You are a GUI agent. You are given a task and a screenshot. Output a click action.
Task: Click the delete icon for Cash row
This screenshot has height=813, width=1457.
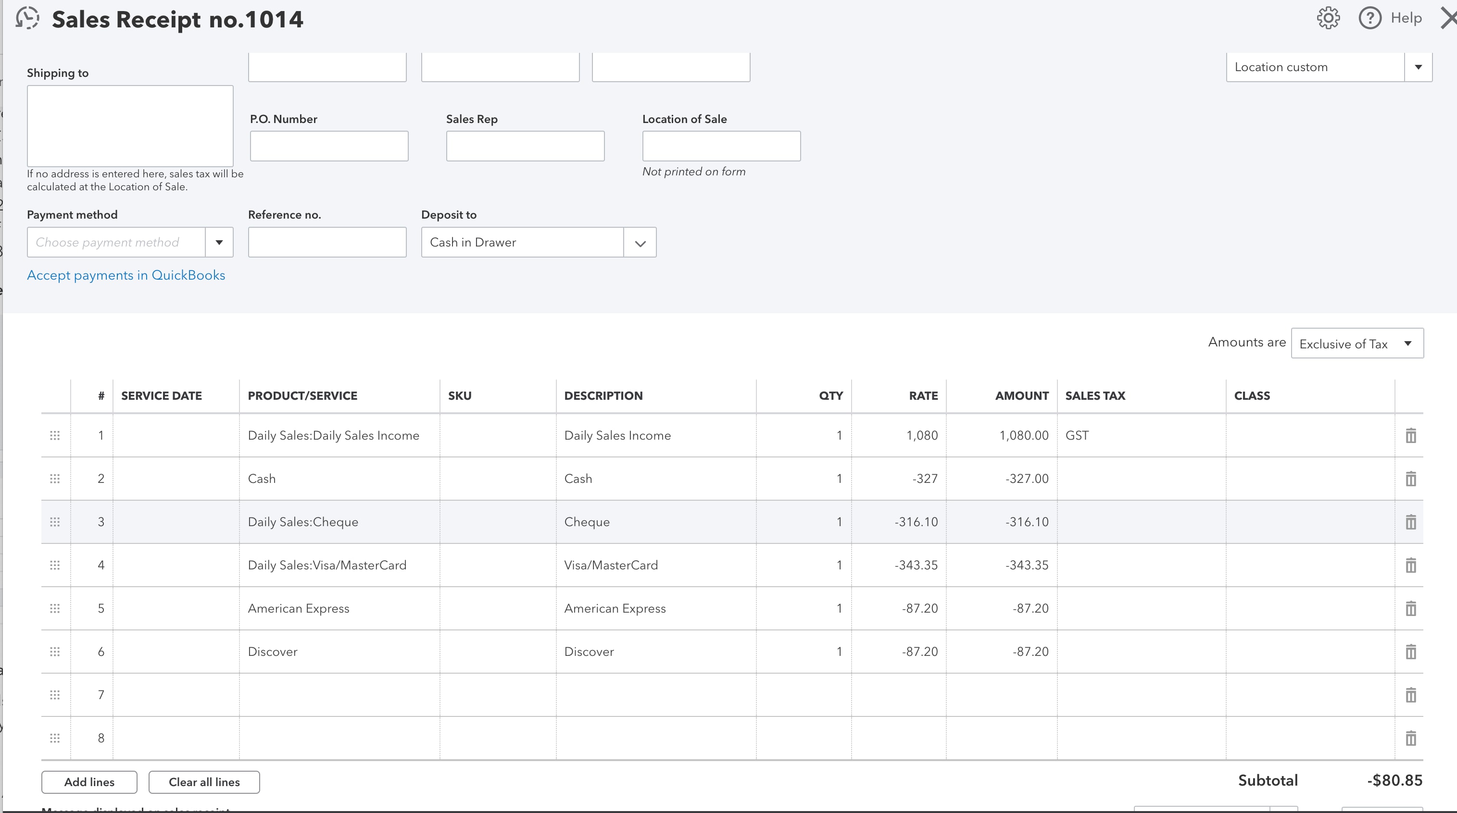[x=1411, y=478]
